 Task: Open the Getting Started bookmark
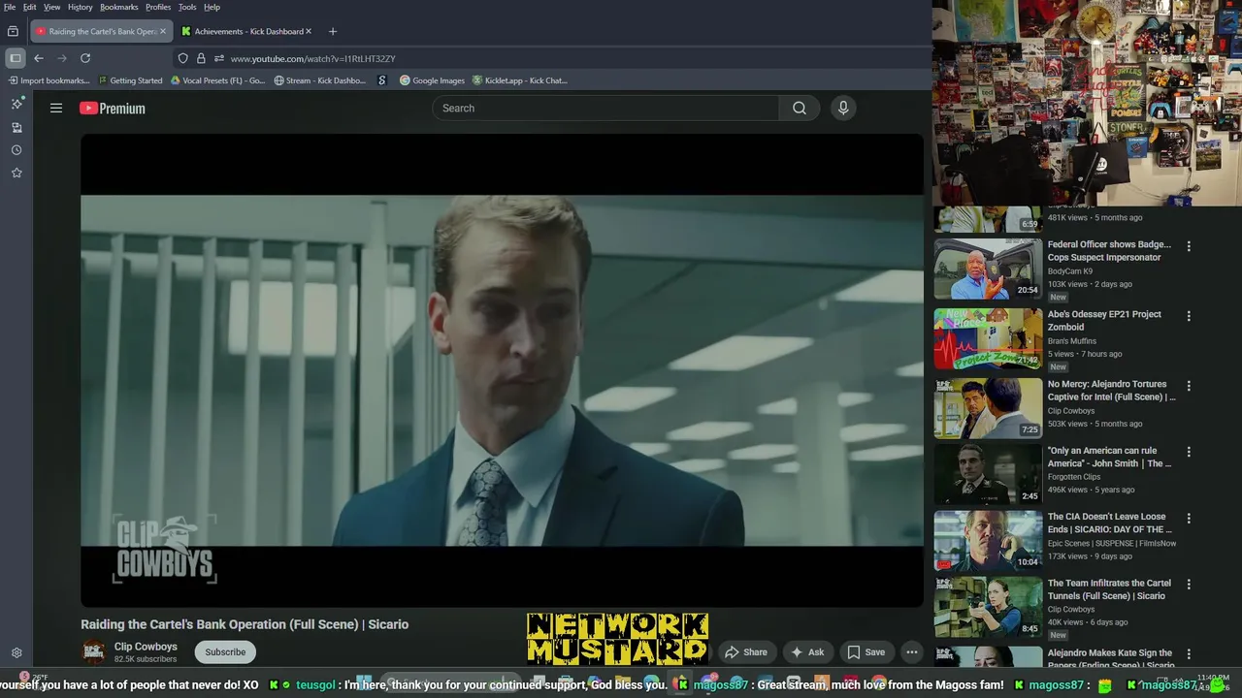pos(130,80)
